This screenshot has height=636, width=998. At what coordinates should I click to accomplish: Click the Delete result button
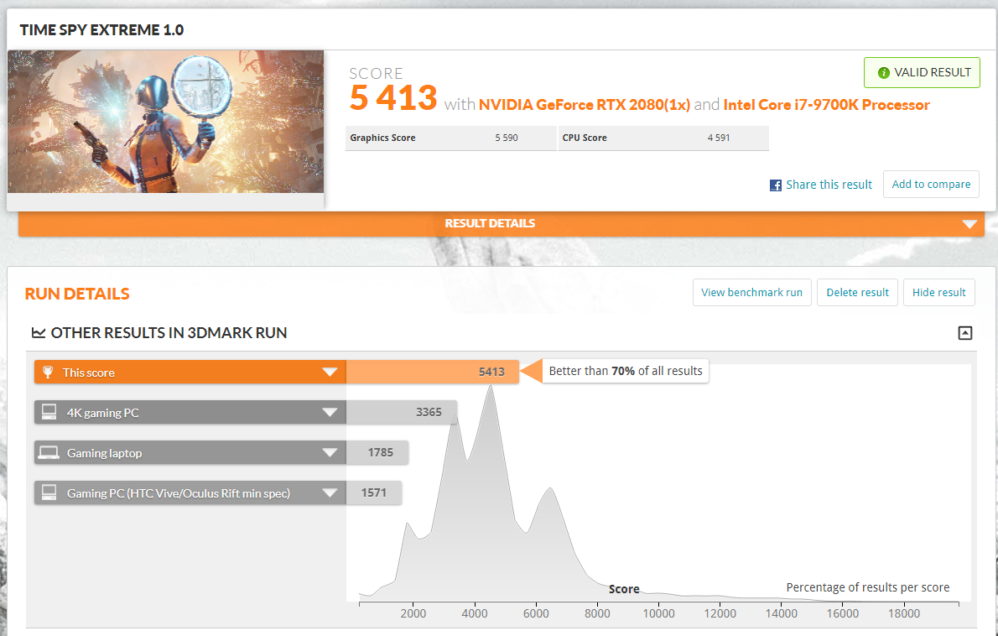pyautogui.click(x=857, y=292)
